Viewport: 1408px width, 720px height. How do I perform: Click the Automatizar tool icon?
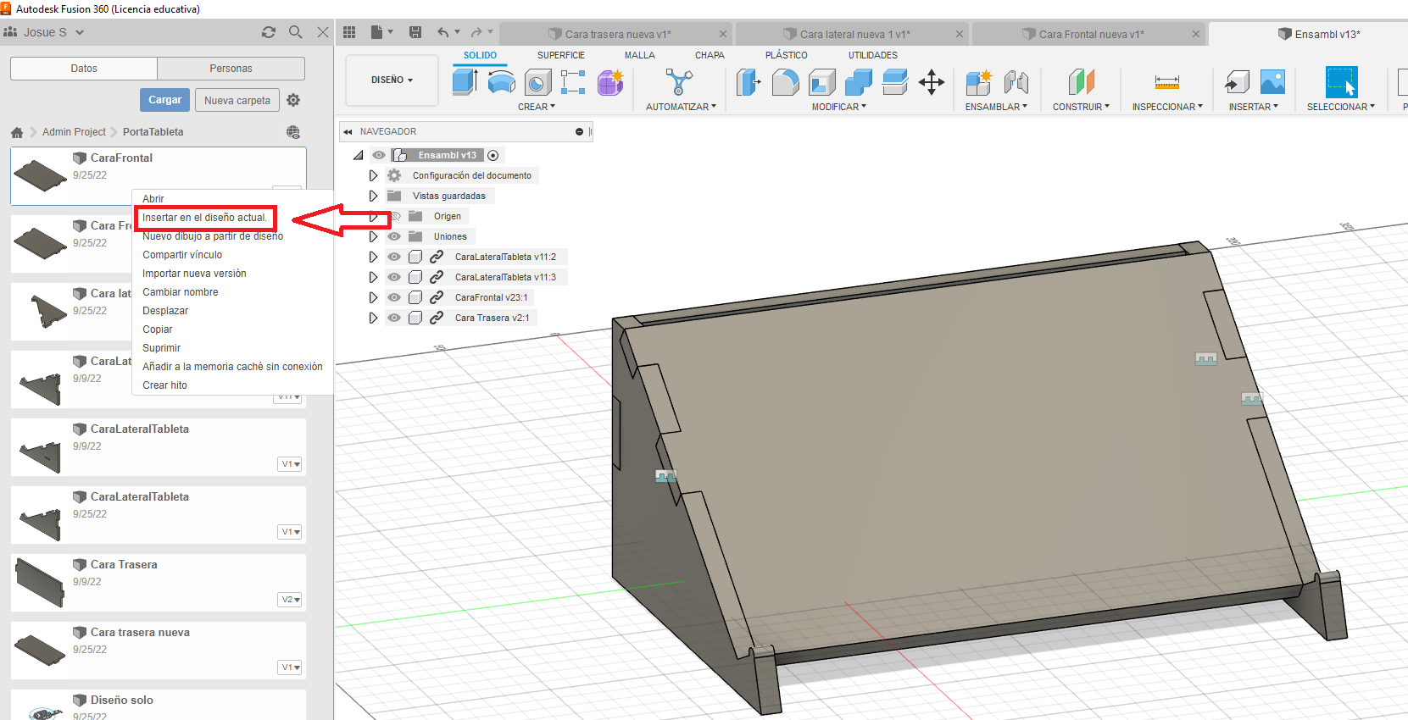point(678,82)
